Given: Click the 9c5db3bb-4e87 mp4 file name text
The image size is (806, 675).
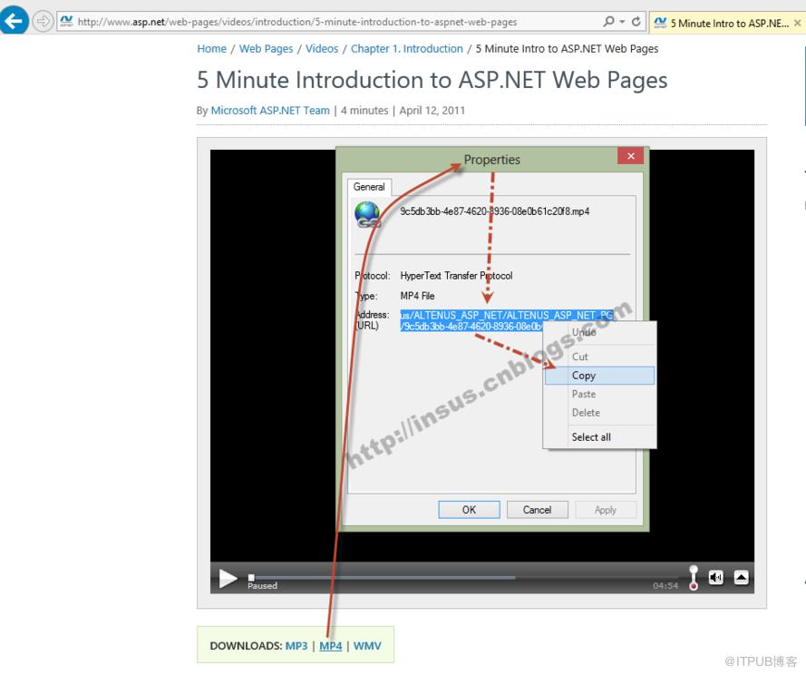Looking at the screenshot, I should pyautogui.click(x=494, y=211).
